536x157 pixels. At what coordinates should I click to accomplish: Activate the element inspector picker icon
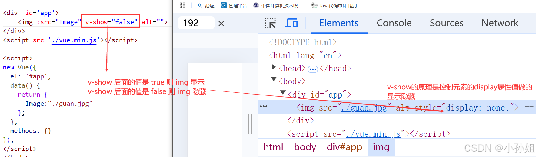270,23
